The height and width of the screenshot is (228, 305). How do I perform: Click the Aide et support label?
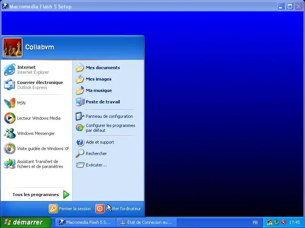click(100, 142)
